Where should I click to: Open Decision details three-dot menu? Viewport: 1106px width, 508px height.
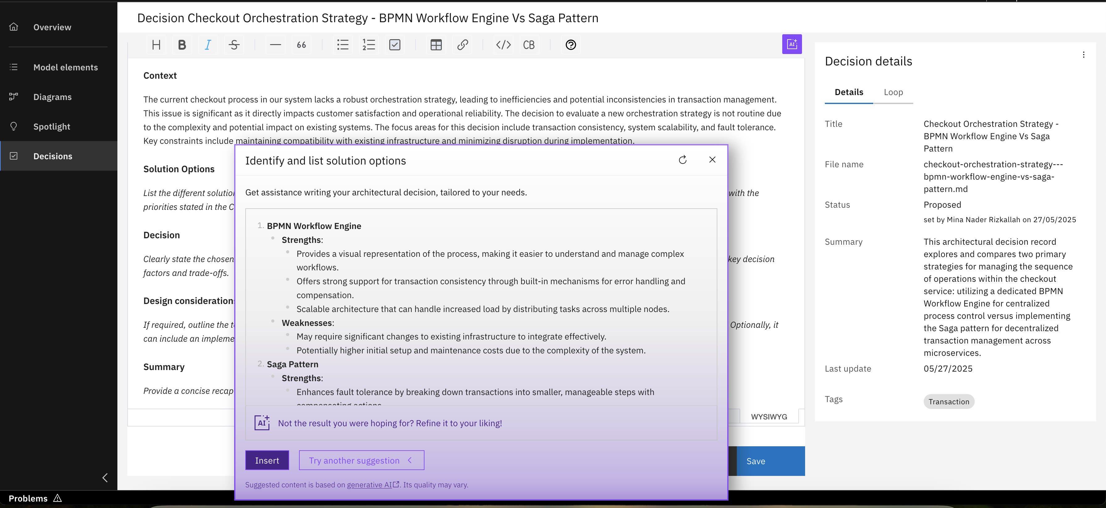coord(1083,55)
